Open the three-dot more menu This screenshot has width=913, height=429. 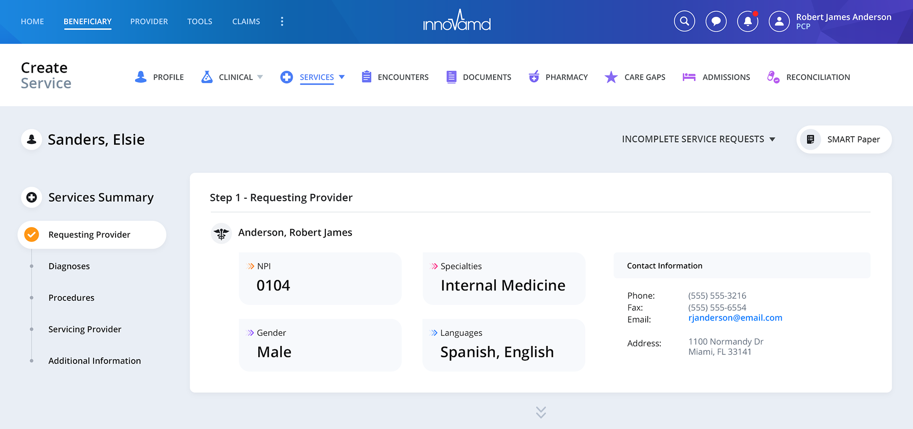[x=282, y=21]
